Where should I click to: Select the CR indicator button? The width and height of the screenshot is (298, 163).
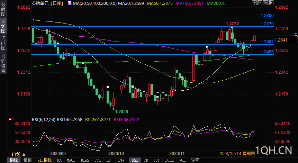point(146,160)
